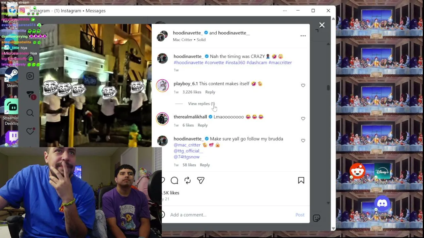Image resolution: width=424 pixels, height=238 pixels.
Task: Click the reel video to pause it
Action: coord(95,85)
